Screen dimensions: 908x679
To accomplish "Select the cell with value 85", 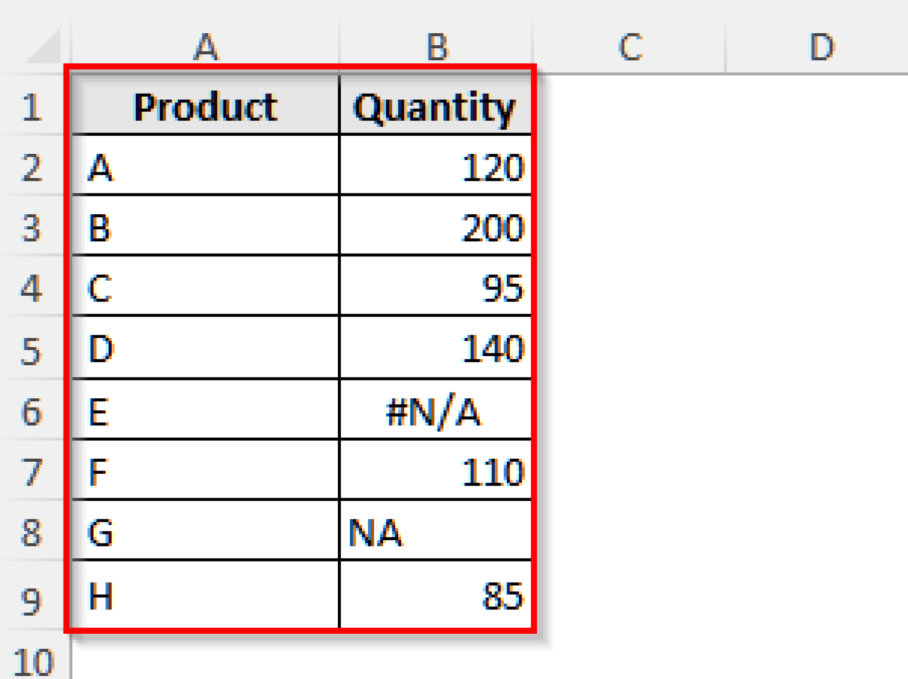I will coord(437,590).
